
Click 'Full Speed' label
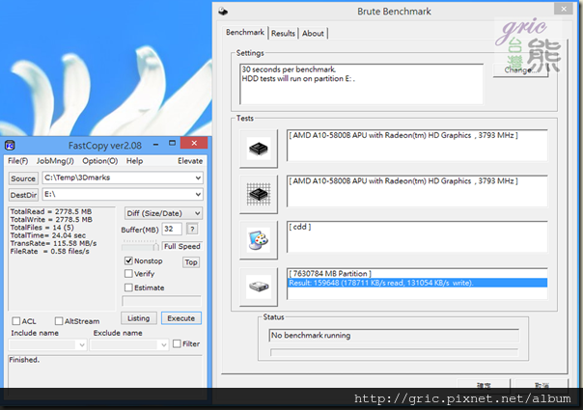pyautogui.click(x=182, y=246)
